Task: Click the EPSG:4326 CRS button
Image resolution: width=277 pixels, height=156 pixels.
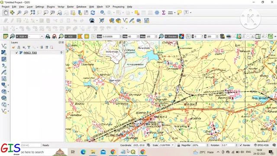Action: [261, 145]
